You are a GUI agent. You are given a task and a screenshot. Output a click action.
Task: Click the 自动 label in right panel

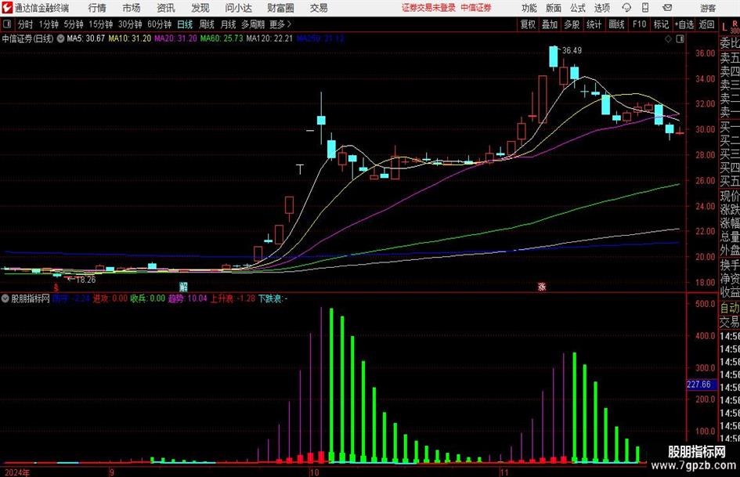[x=730, y=308]
